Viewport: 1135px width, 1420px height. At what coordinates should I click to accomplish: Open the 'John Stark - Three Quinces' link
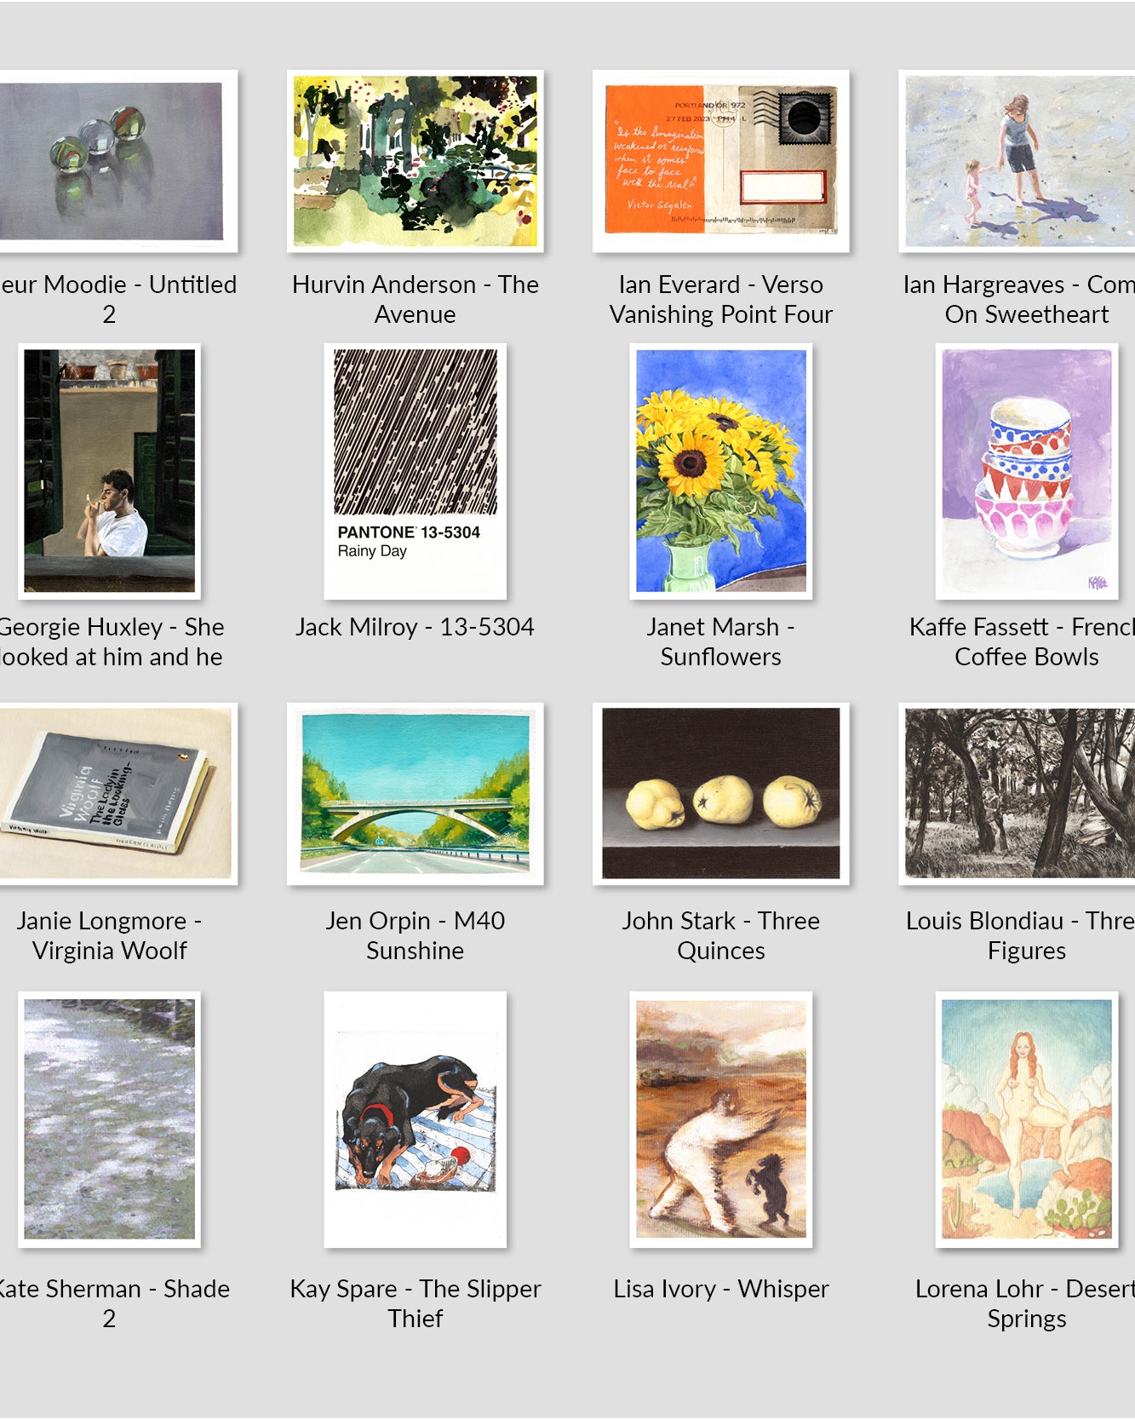click(x=720, y=935)
